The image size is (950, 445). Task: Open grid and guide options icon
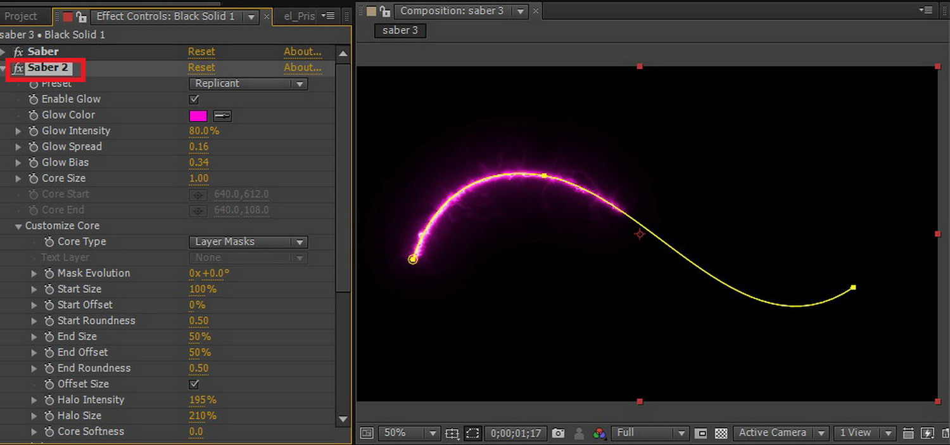(452, 434)
